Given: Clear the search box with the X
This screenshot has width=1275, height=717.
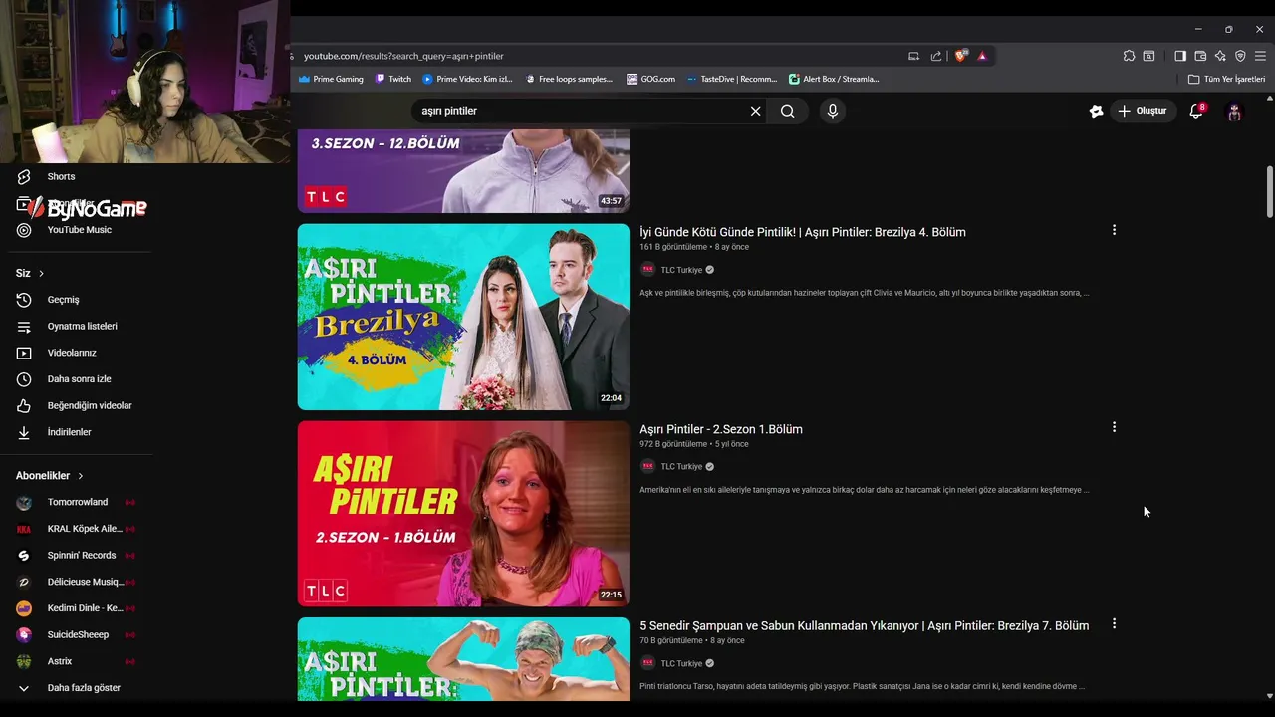Looking at the screenshot, I should pos(755,111).
